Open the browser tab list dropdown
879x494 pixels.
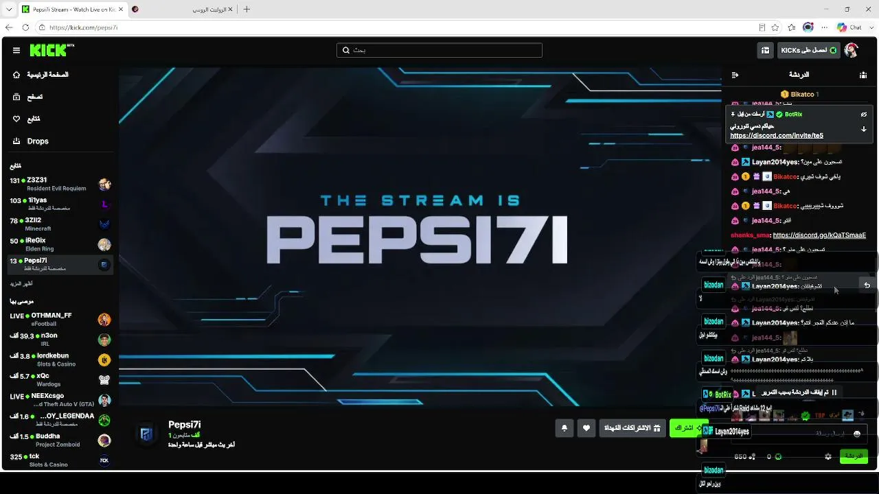click(9, 10)
